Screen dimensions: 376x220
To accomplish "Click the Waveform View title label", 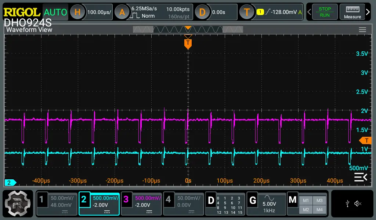I will tap(29, 30).
